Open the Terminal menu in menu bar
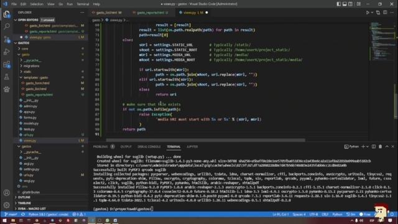Screen dimensions: 398x224 pos(83,4)
